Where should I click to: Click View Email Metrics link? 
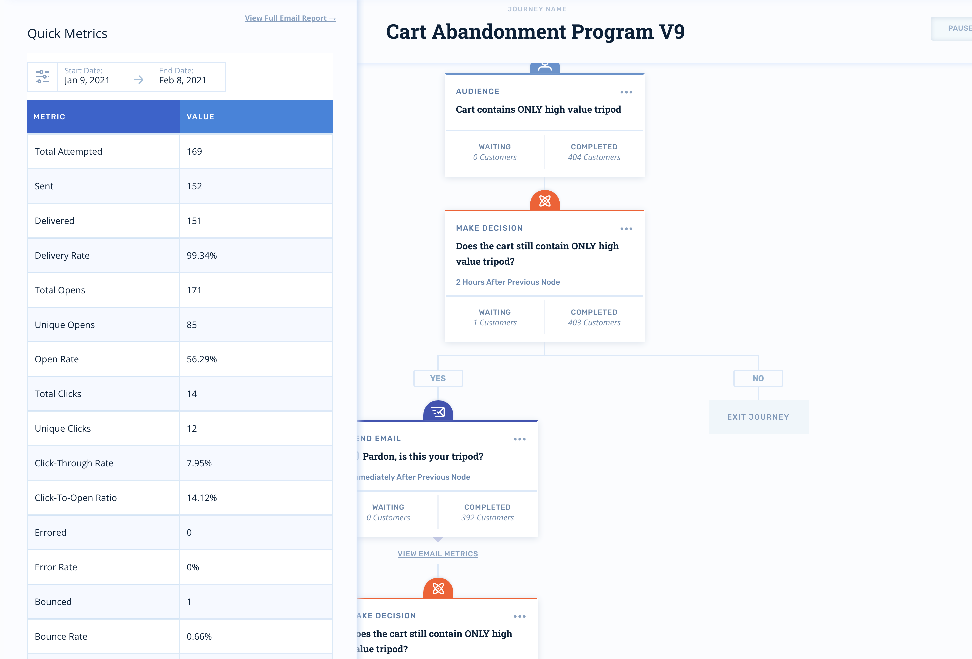pos(437,554)
